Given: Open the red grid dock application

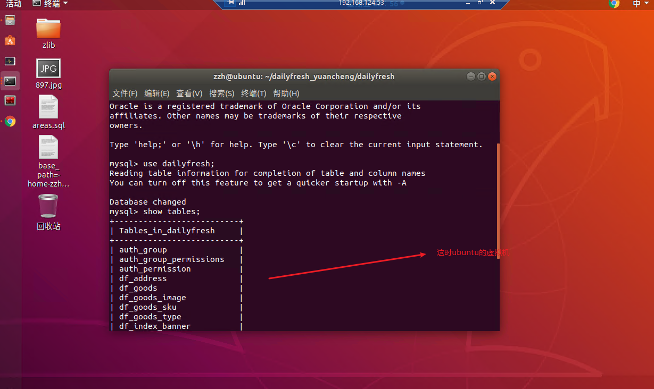Looking at the screenshot, I should pyautogui.click(x=10, y=100).
